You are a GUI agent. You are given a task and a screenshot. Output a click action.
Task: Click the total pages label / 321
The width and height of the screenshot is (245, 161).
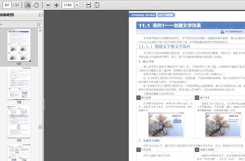(16, 5)
